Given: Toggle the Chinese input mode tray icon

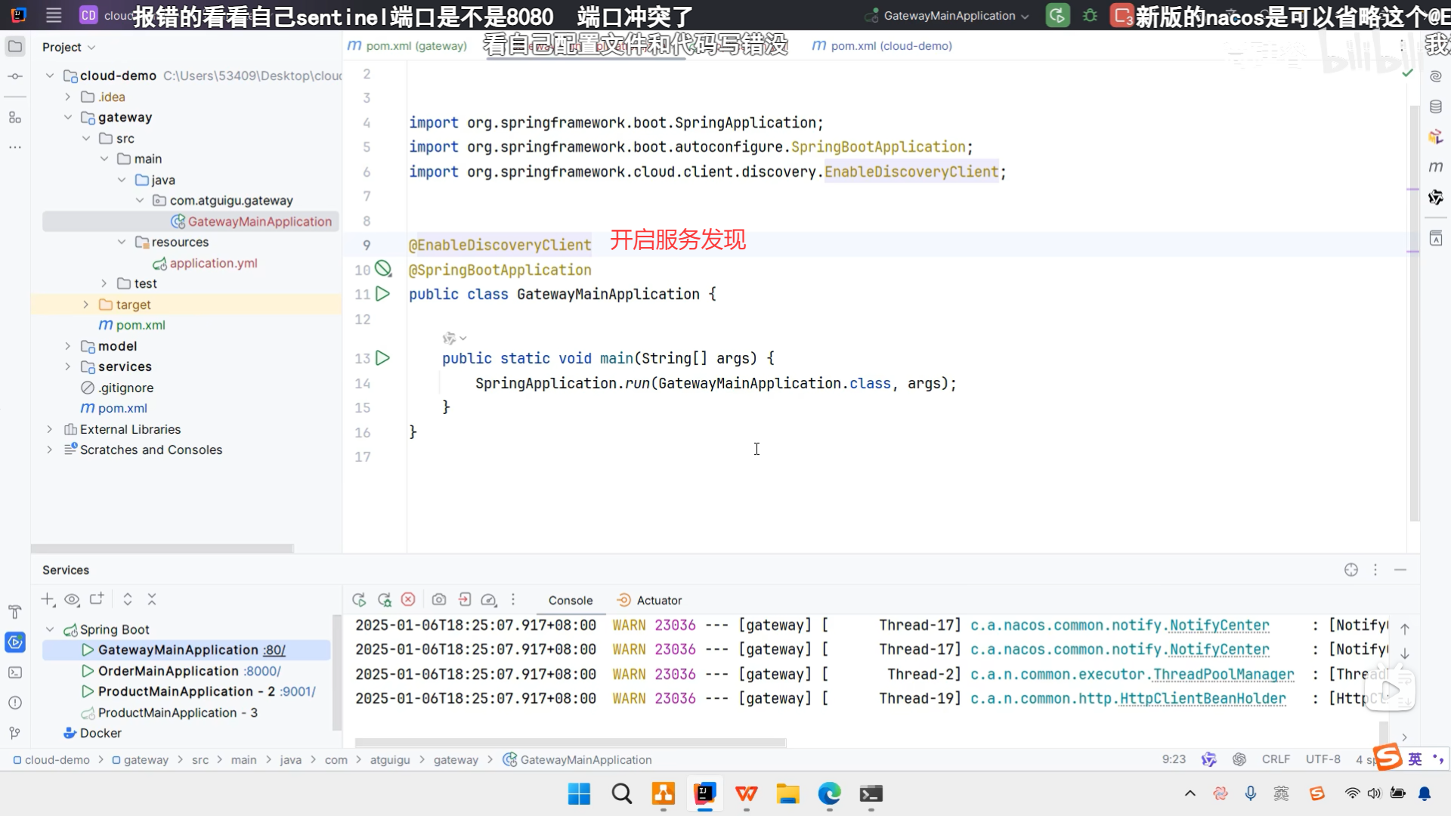Looking at the screenshot, I should click(1281, 793).
